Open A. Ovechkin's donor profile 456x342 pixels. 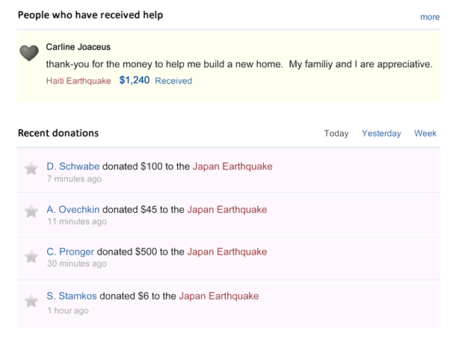pos(73,210)
